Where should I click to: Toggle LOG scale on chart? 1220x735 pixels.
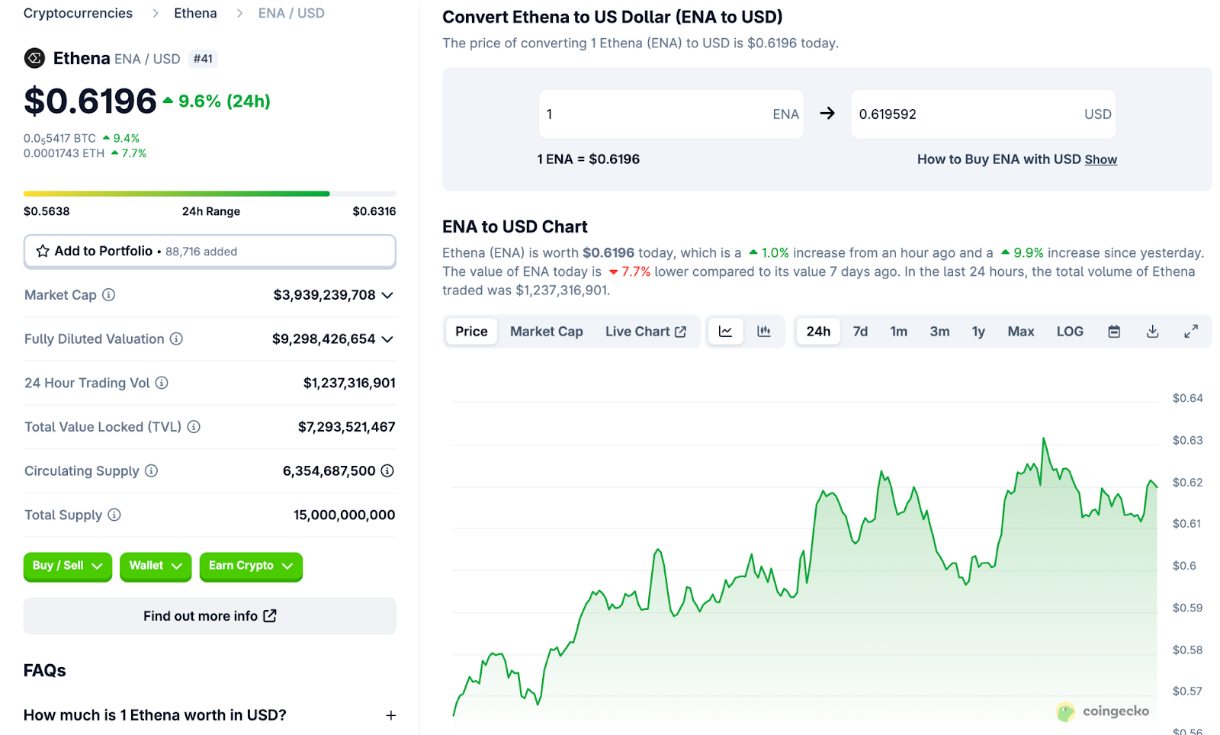pyautogui.click(x=1069, y=332)
